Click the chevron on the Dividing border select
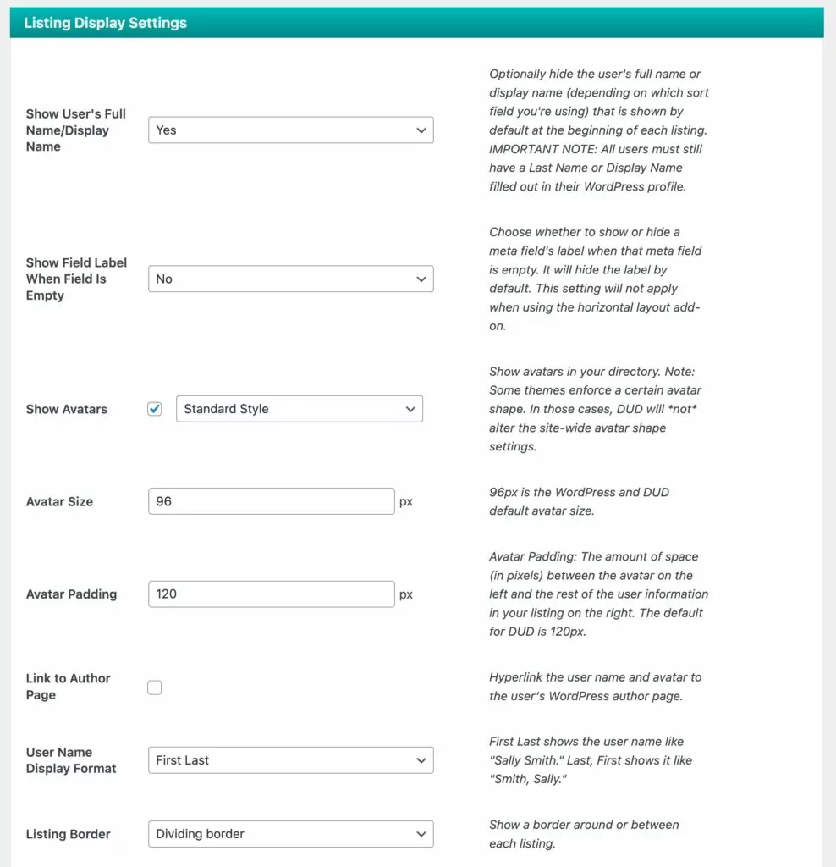Screen dimensions: 836x867 tap(421, 834)
